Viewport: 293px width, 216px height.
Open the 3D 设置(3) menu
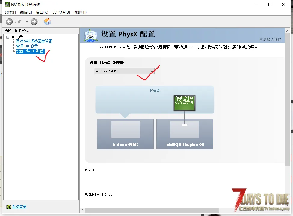[61, 12]
